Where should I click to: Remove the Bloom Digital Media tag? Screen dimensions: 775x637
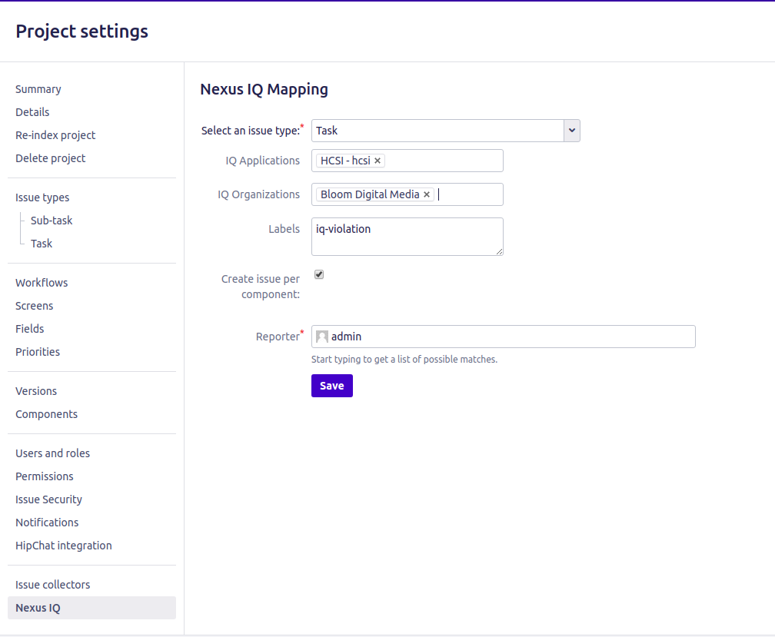pyautogui.click(x=427, y=194)
